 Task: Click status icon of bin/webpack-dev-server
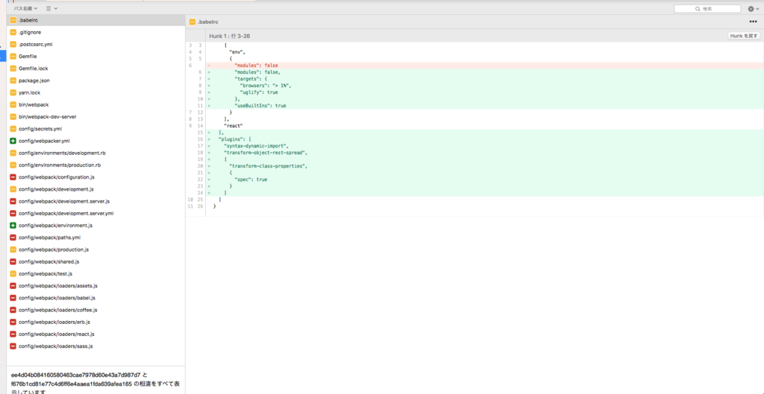pyautogui.click(x=13, y=117)
